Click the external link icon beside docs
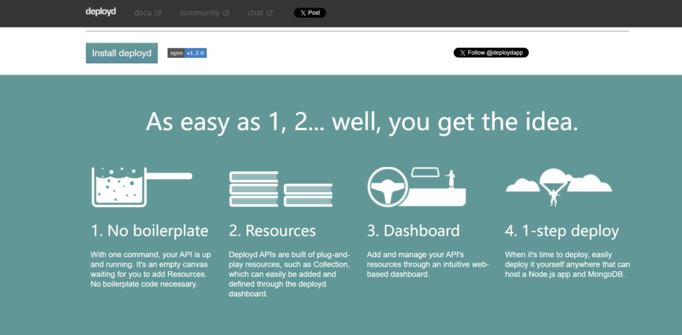682x335 pixels. point(158,13)
